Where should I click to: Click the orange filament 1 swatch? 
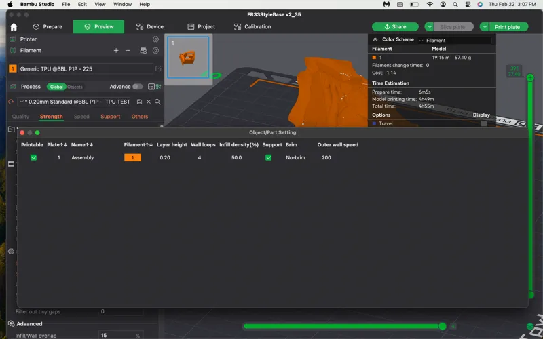pyautogui.click(x=132, y=158)
